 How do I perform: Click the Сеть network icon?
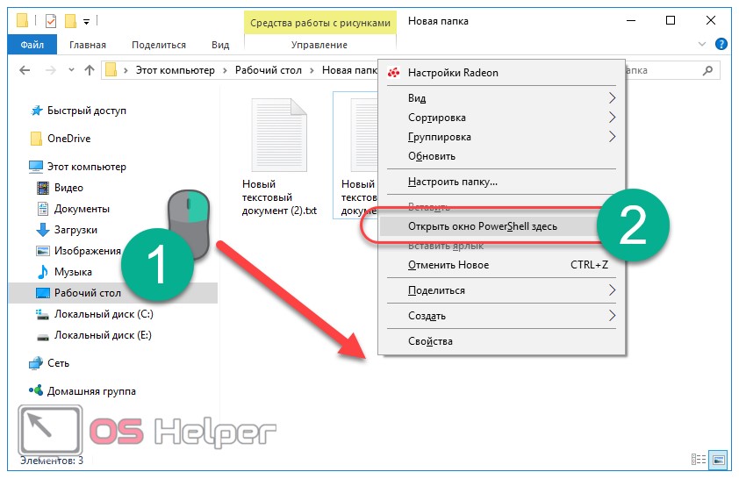36,363
